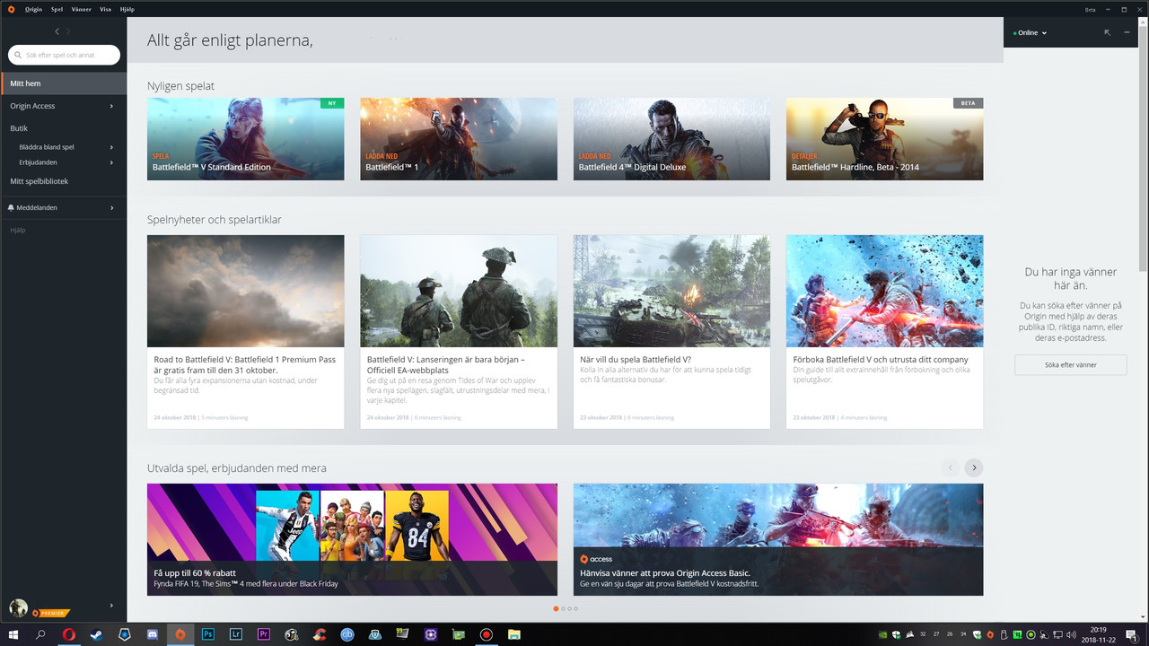Expand the user profile menu arrow
Viewport: 1149px width, 646px height.
tap(111, 606)
